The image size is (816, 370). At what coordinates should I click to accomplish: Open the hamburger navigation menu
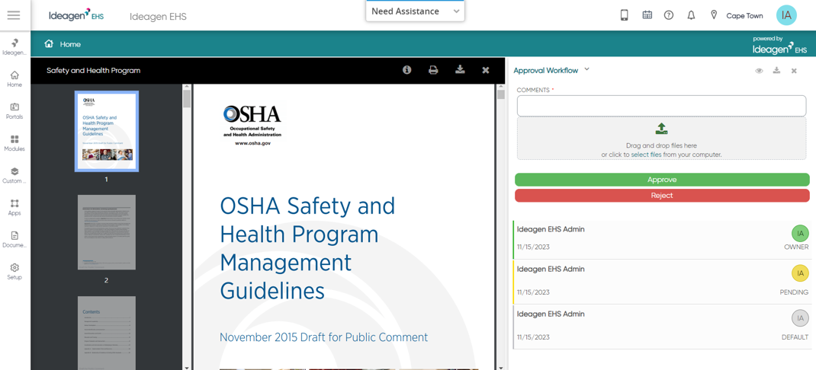pos(14,15)
